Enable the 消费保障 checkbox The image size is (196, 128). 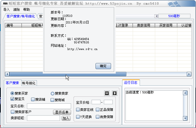point(97,117)
